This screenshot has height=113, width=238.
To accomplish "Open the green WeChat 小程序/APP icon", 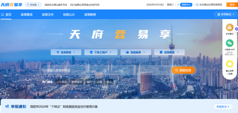I will 229,43.
